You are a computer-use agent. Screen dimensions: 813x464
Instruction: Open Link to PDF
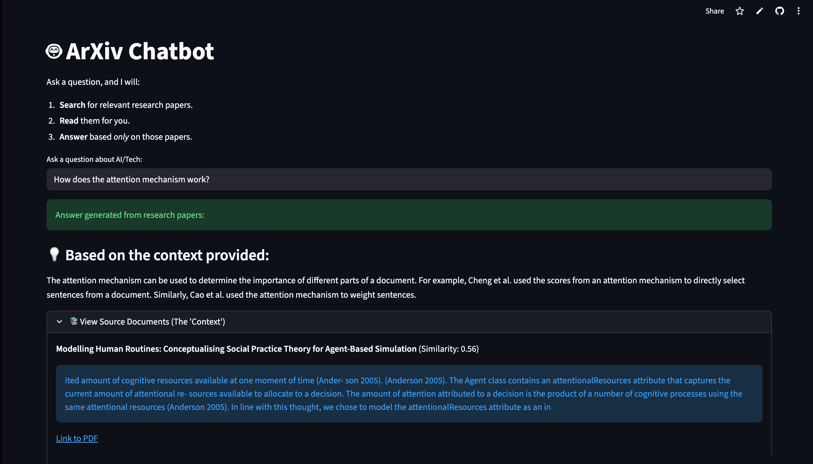77,438
